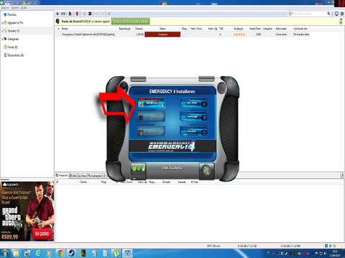345x258 pixels.
Task: Select the Emergency 4 torrent row
Action: click(182, 34)
